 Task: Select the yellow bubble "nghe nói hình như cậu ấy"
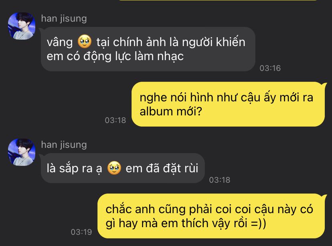(x=228, y=104)
